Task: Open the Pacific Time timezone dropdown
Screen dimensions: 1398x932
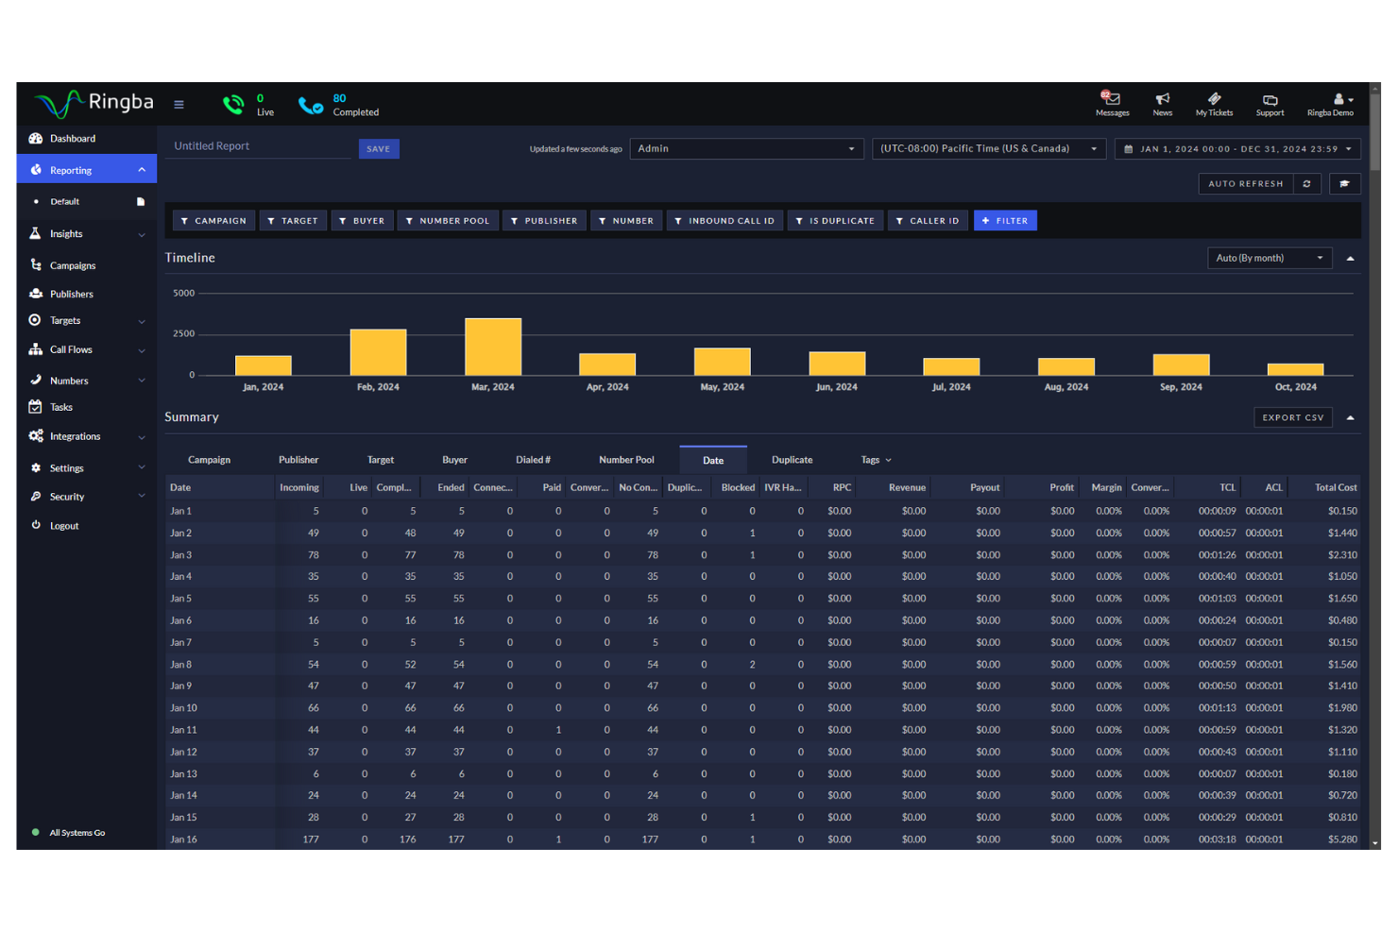Action: pyautogui.click(x=989, y=149)
